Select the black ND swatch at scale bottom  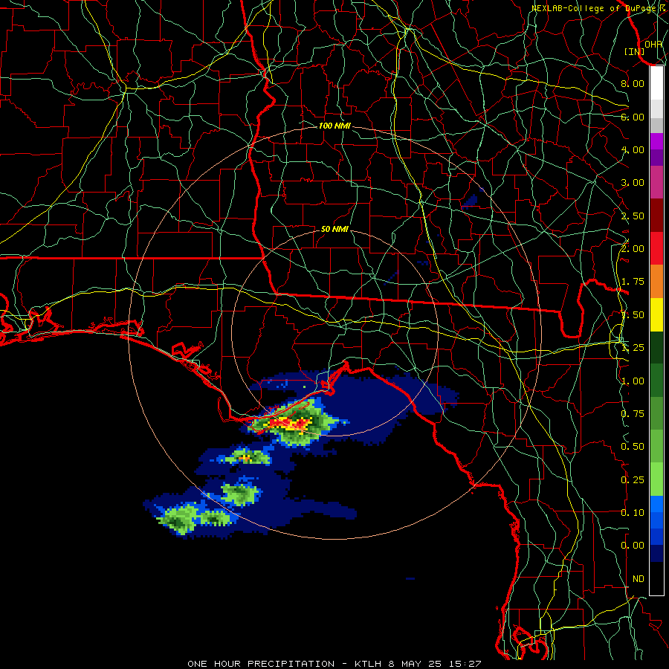[x=656, y=578]
